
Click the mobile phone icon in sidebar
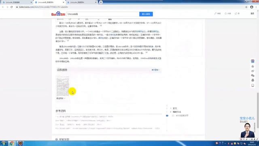[x=253, y=86]
